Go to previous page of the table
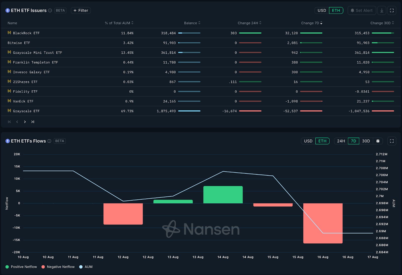The height and width of the screenshot is (275, 402). point(17,122)
